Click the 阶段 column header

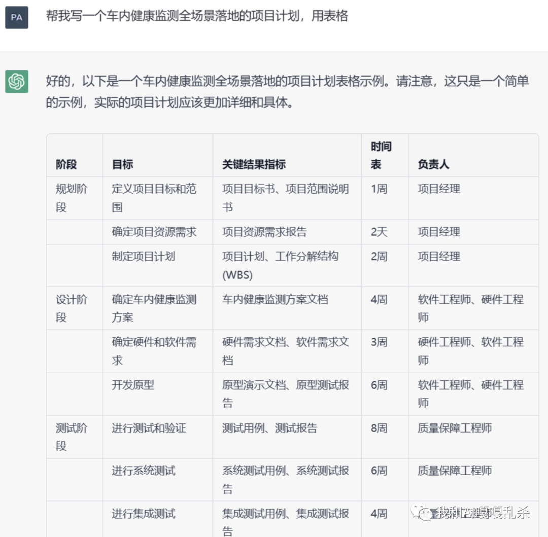[x=66, y=164]
